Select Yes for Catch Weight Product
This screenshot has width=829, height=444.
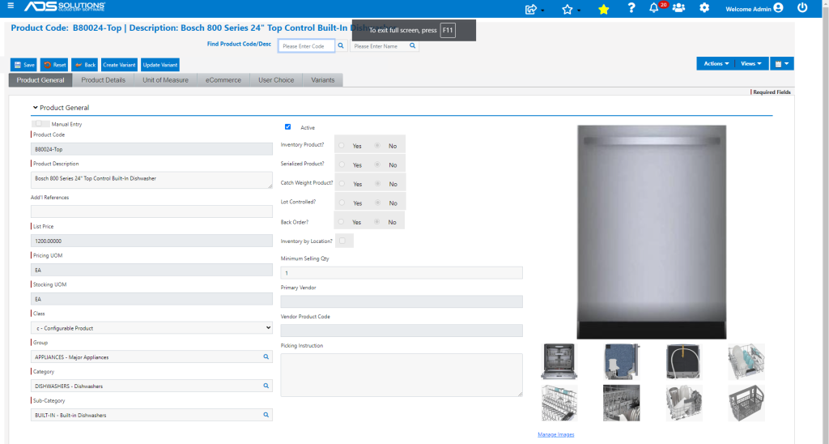coord(342,184)
